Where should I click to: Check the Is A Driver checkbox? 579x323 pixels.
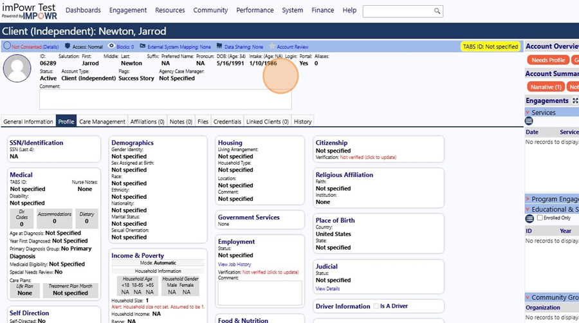tap(376, 306)
